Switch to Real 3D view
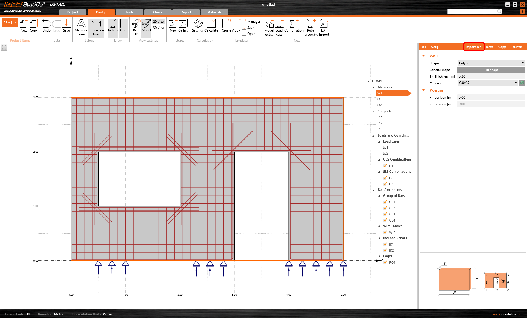Viewport: 527px width, 318px height. (x=136, y=27)
